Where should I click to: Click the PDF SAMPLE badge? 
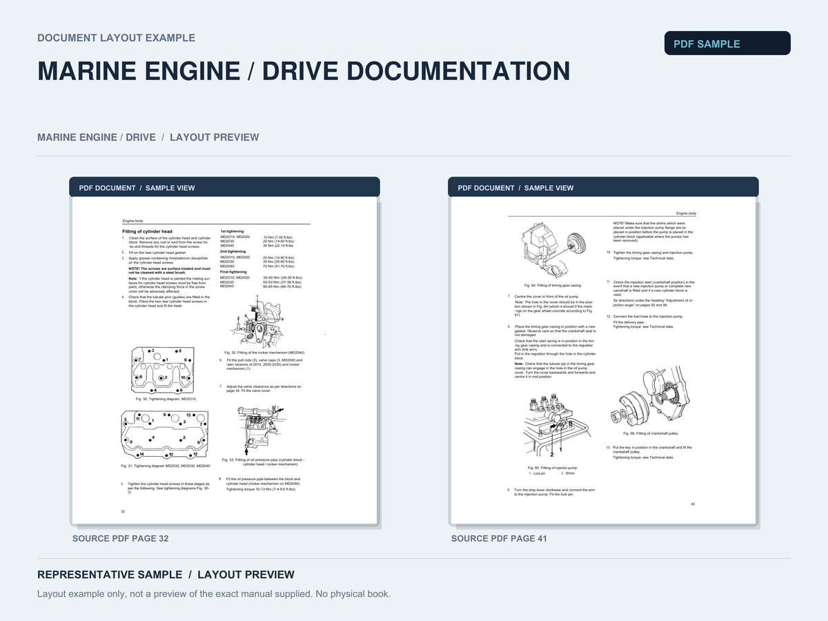tap(727, 43)
